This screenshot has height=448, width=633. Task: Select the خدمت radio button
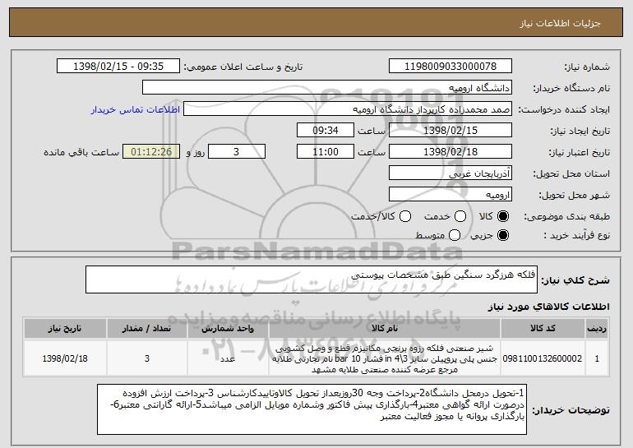tap(460, 217)
